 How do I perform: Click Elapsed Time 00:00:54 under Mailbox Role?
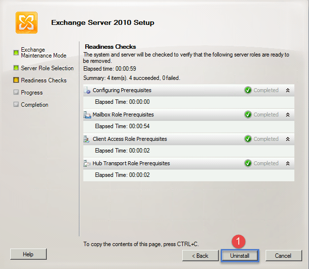coord(122,126)
